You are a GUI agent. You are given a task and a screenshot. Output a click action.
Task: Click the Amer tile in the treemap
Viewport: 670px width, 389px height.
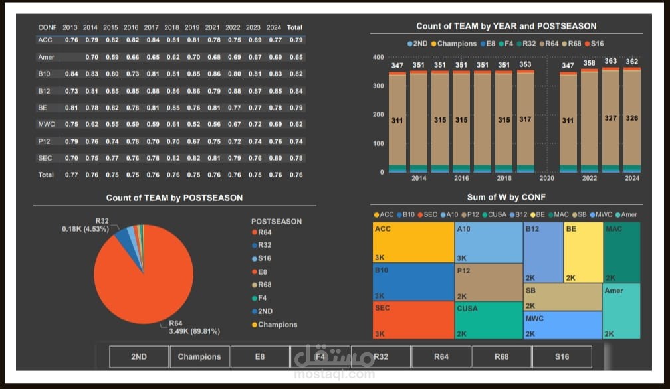(x=621, y=311)
